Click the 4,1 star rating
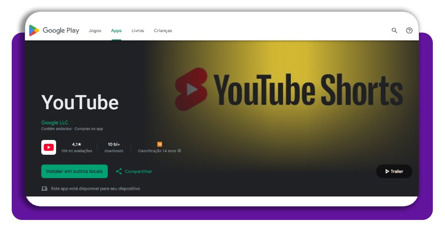The width and height of the screenshot is (445, 233). tap(76, 144)
